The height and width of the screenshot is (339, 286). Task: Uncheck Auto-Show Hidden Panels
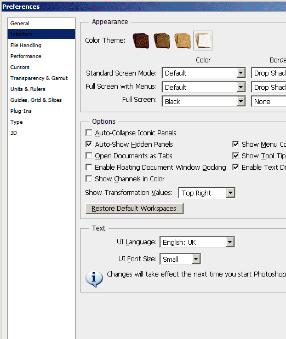[x=89, y=144]
